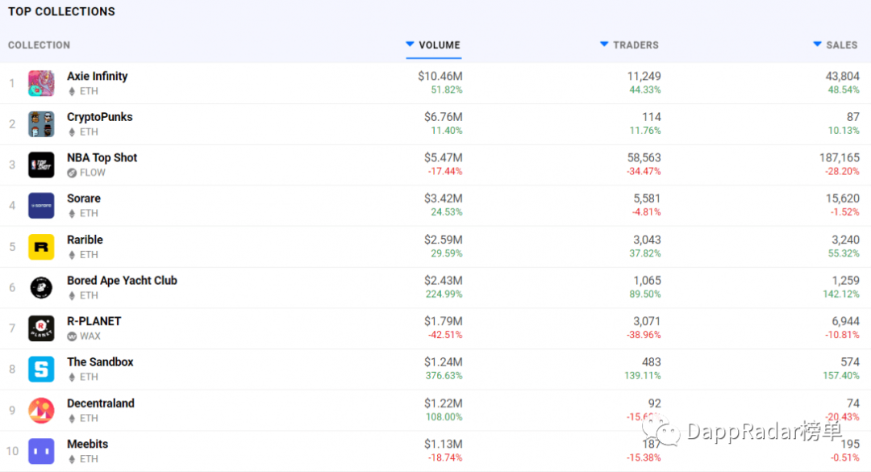Click the Sorare collection logo

pos(41,206)
